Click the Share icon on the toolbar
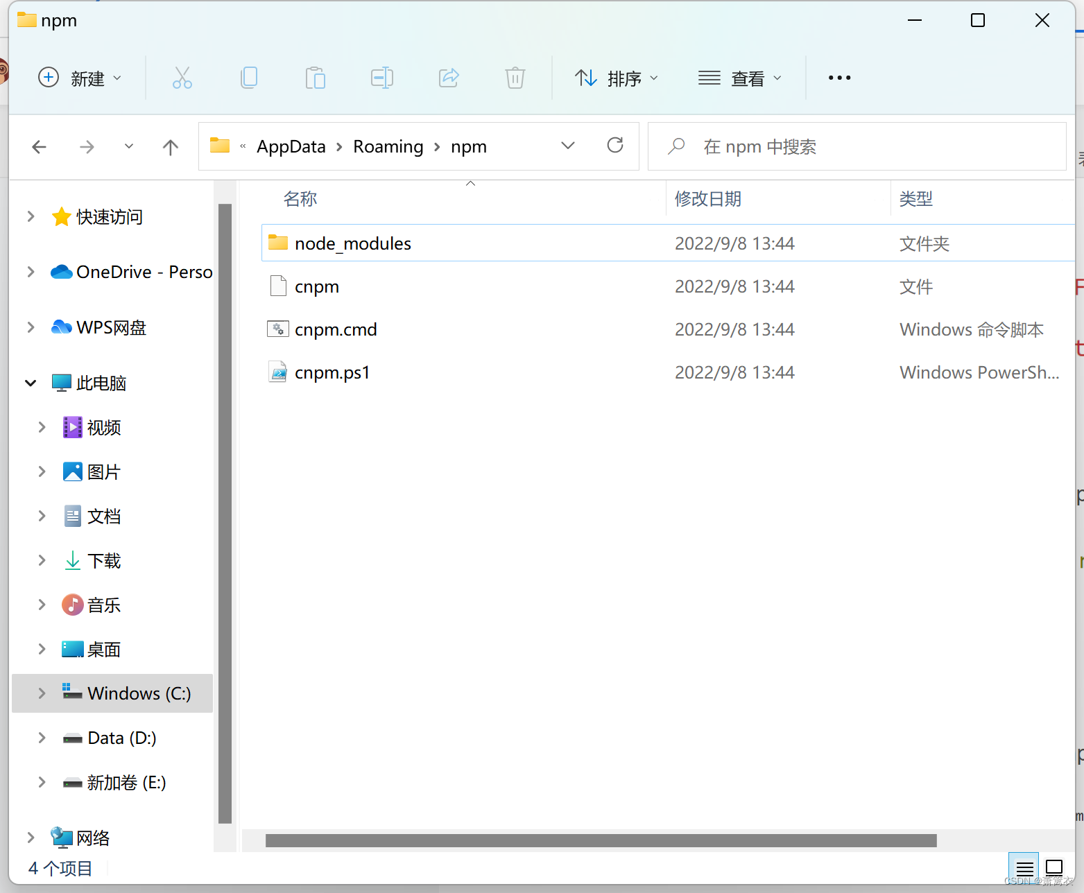The width and height of the screenshot is (1084, 893). point(448,78)
